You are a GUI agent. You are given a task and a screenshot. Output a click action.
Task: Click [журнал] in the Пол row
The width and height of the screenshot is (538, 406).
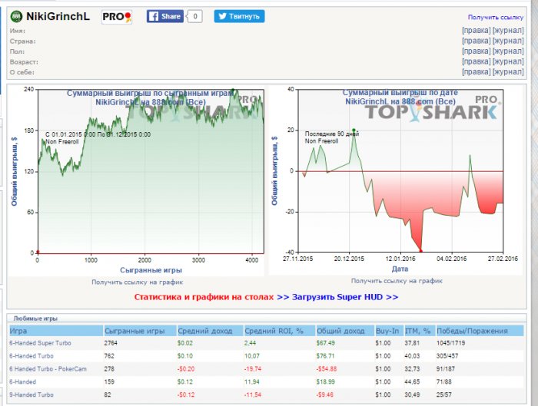508,51
